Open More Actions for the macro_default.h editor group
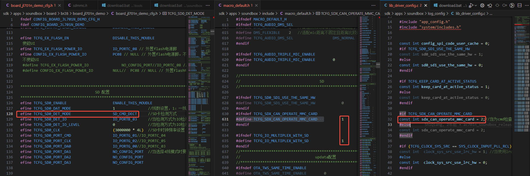 click(373, 5)
